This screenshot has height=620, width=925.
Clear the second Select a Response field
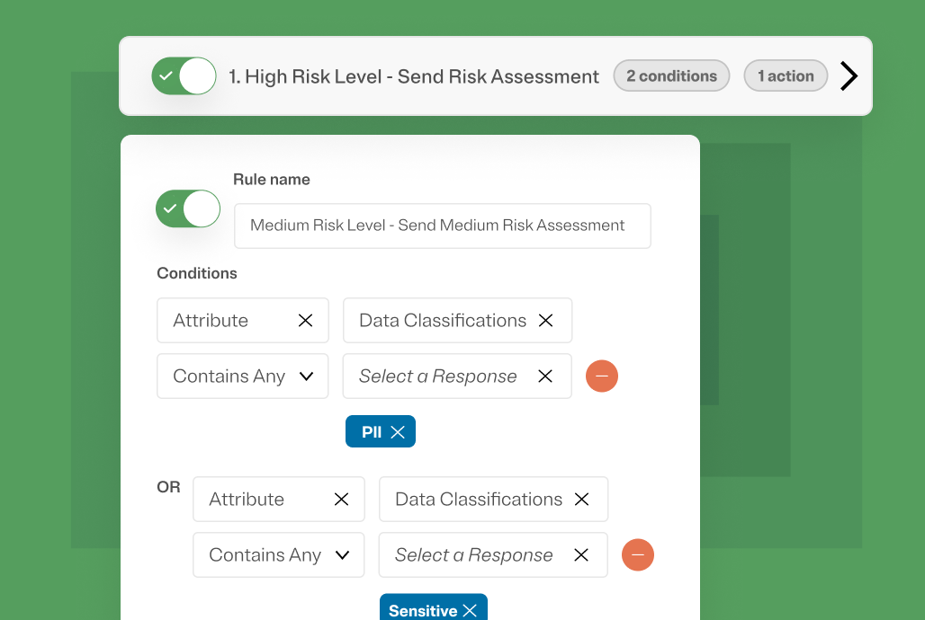(581, 554)
